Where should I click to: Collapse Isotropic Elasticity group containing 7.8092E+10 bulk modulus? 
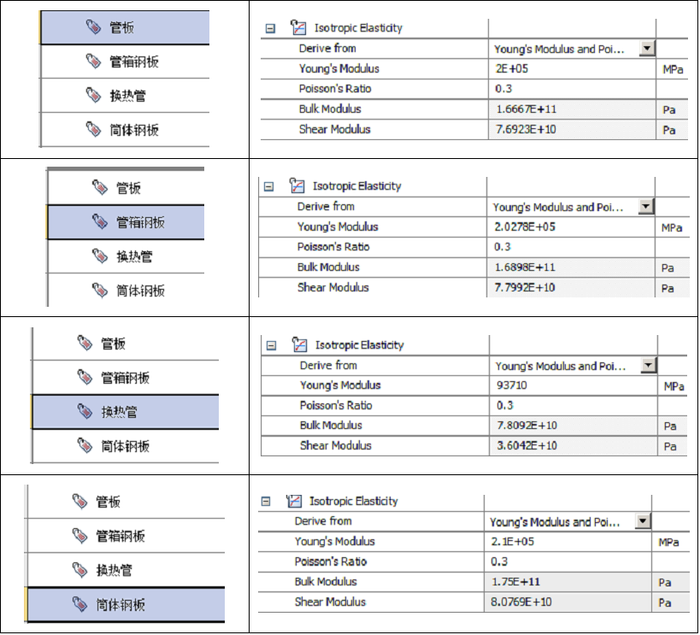pyautogui.click(x=271, y=345)
